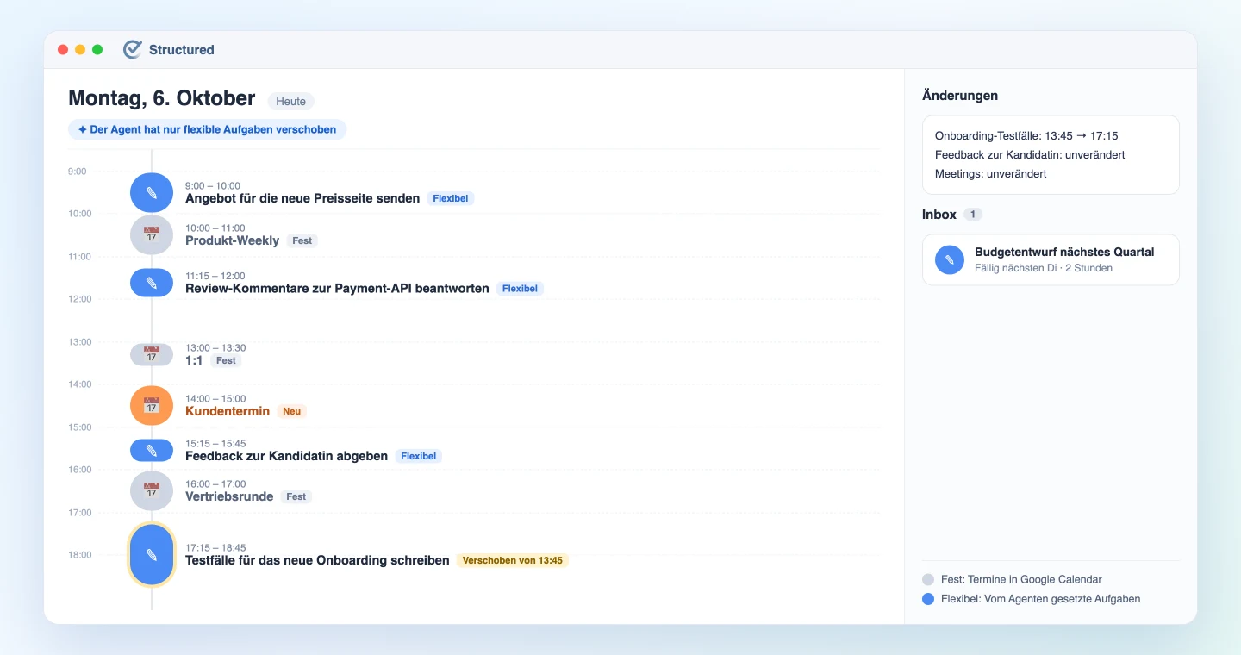The width and height of the screenshot is (1241, 655).
Task: Click orange calendar icon for Kundentermin
Action: 152,405
